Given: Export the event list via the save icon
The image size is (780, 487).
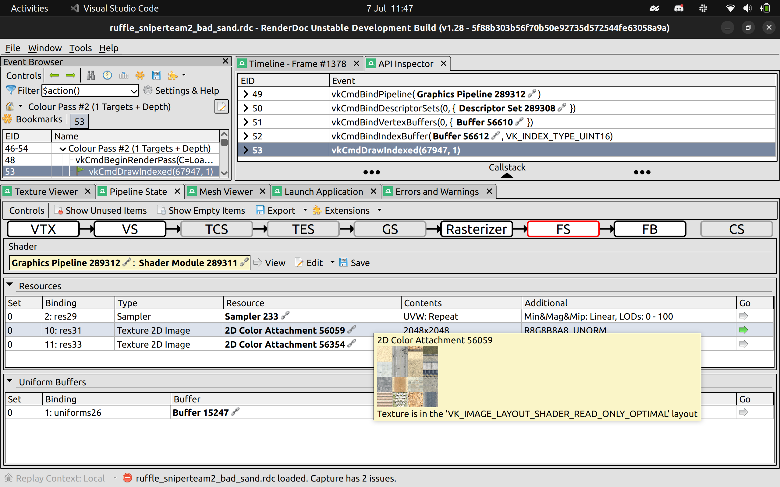Looking at the screenshot, I should tap(157, 75).
